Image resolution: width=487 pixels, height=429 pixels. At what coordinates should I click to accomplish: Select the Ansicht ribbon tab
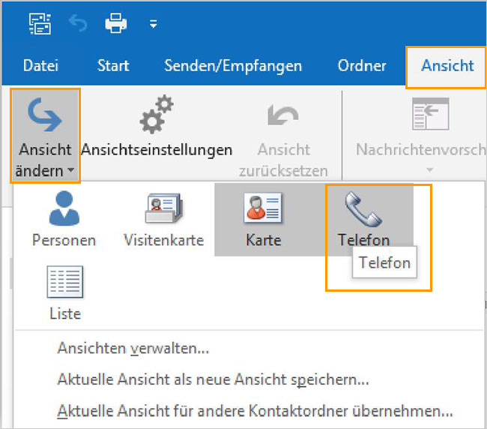(x=447, y=66)
